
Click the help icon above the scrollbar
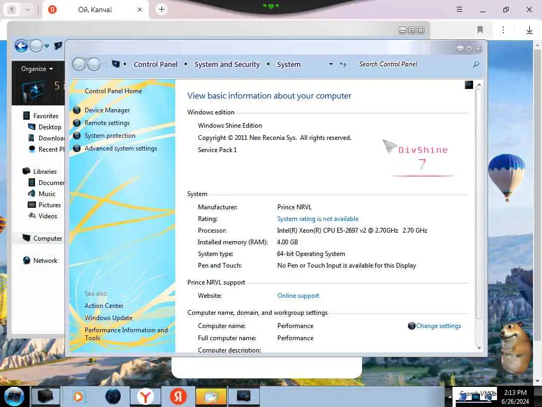click(469, 85)
